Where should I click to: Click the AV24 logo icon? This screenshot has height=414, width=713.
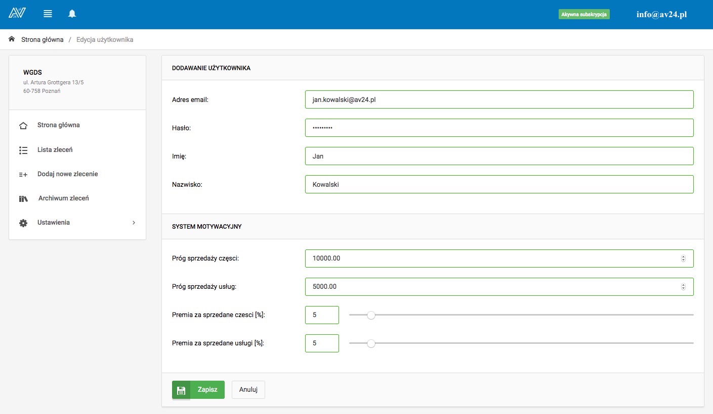(17, 13)
